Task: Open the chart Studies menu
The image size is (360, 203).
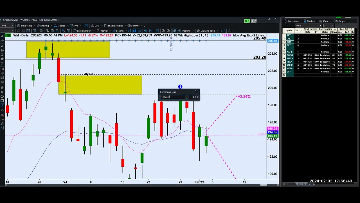Action: [x=61, y=26]
